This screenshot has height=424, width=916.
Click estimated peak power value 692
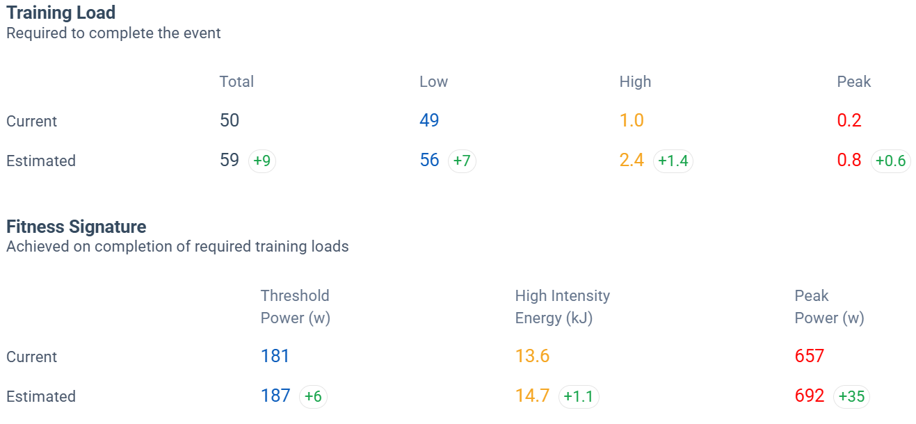tap(809, 396)
